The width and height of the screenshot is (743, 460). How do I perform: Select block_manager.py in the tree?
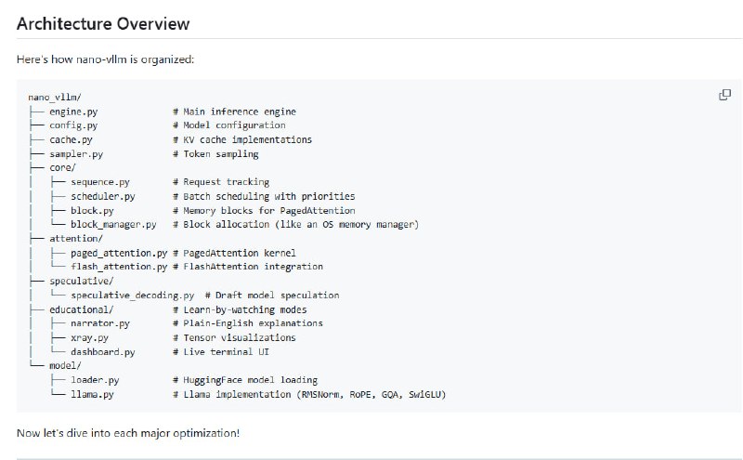113,225
